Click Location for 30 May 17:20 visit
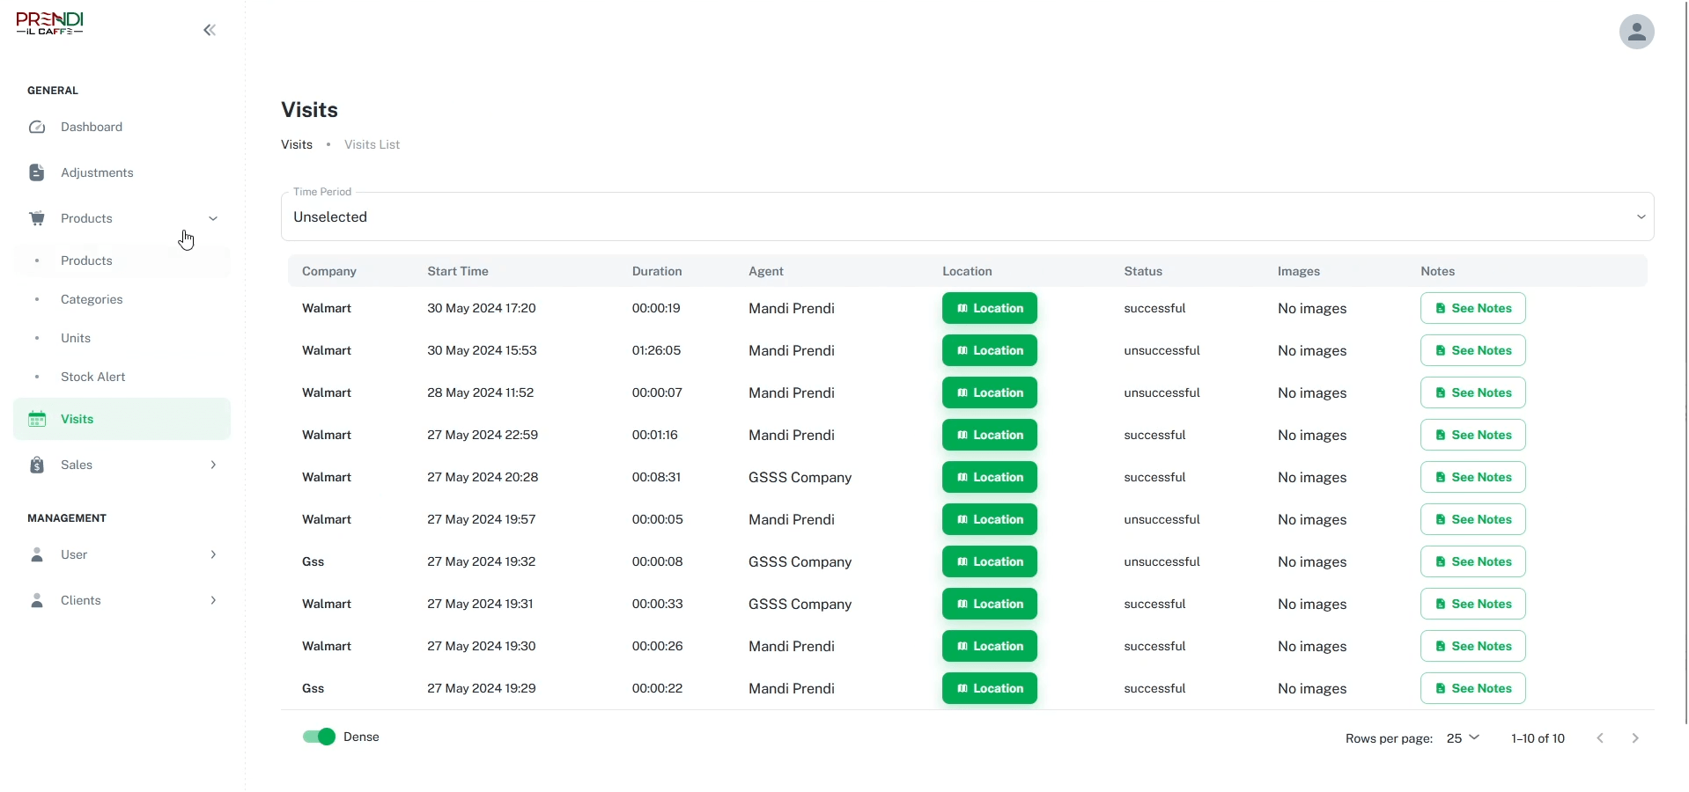1689x792 pixels. pos(990,308)
